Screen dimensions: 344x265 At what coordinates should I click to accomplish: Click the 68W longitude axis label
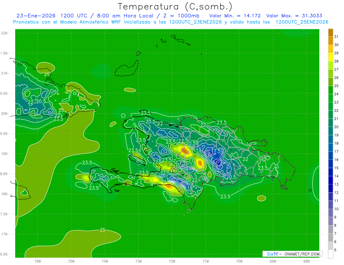(306, 261)
